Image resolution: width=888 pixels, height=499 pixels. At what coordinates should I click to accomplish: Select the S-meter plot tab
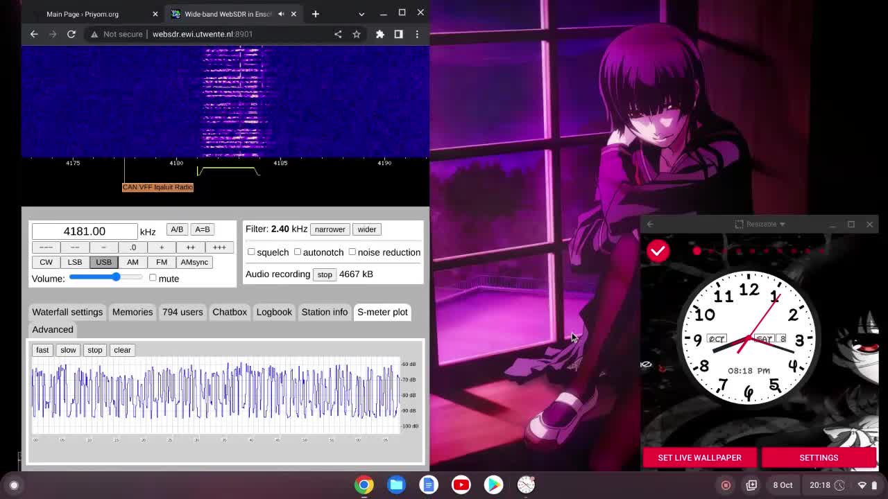[x=382, y=312]
